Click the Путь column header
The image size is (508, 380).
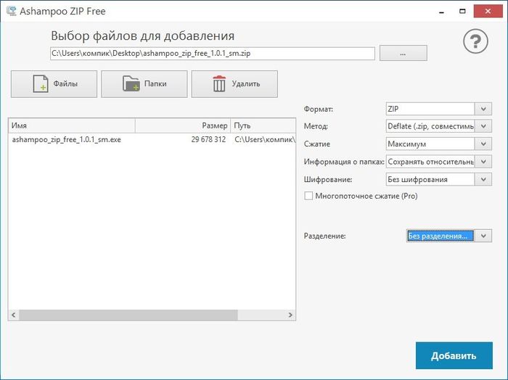(x=263, y=125)
